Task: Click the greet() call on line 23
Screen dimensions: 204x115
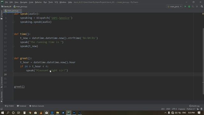Action: 19,87
